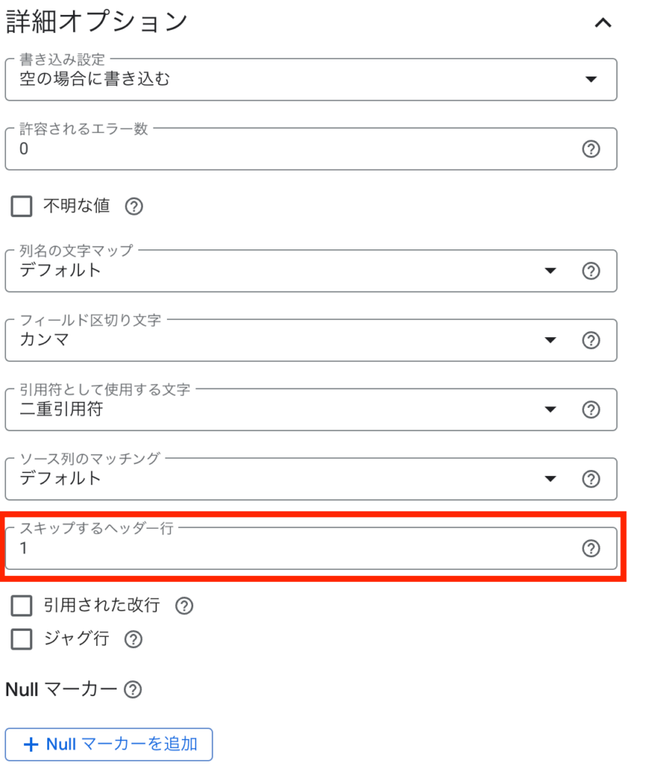Viewport: 657px width, 769px height.
Task: Toggle the ジャグ行 checkbox
Action: click(x=22, y=639)
